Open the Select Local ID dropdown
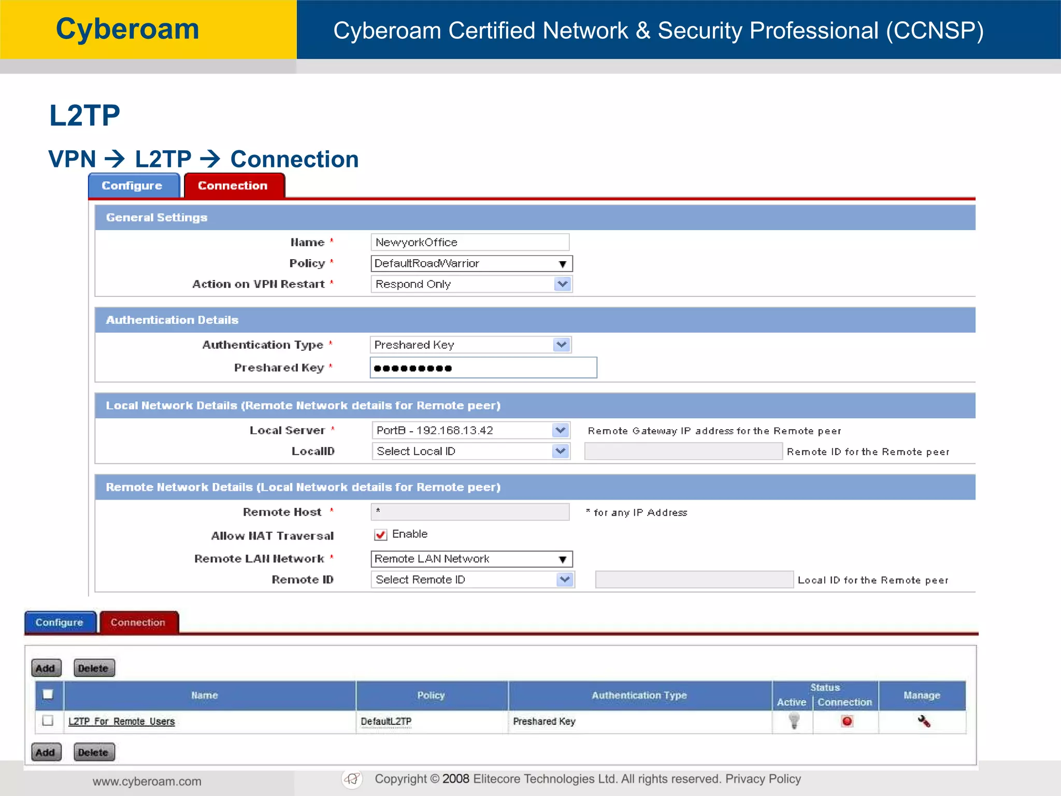 click(x=471, y=451)
